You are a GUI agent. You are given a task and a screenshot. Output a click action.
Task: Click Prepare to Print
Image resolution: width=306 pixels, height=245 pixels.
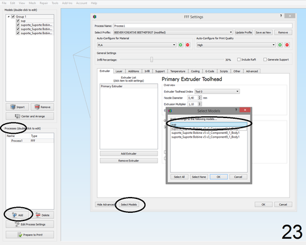coord(30,235)
